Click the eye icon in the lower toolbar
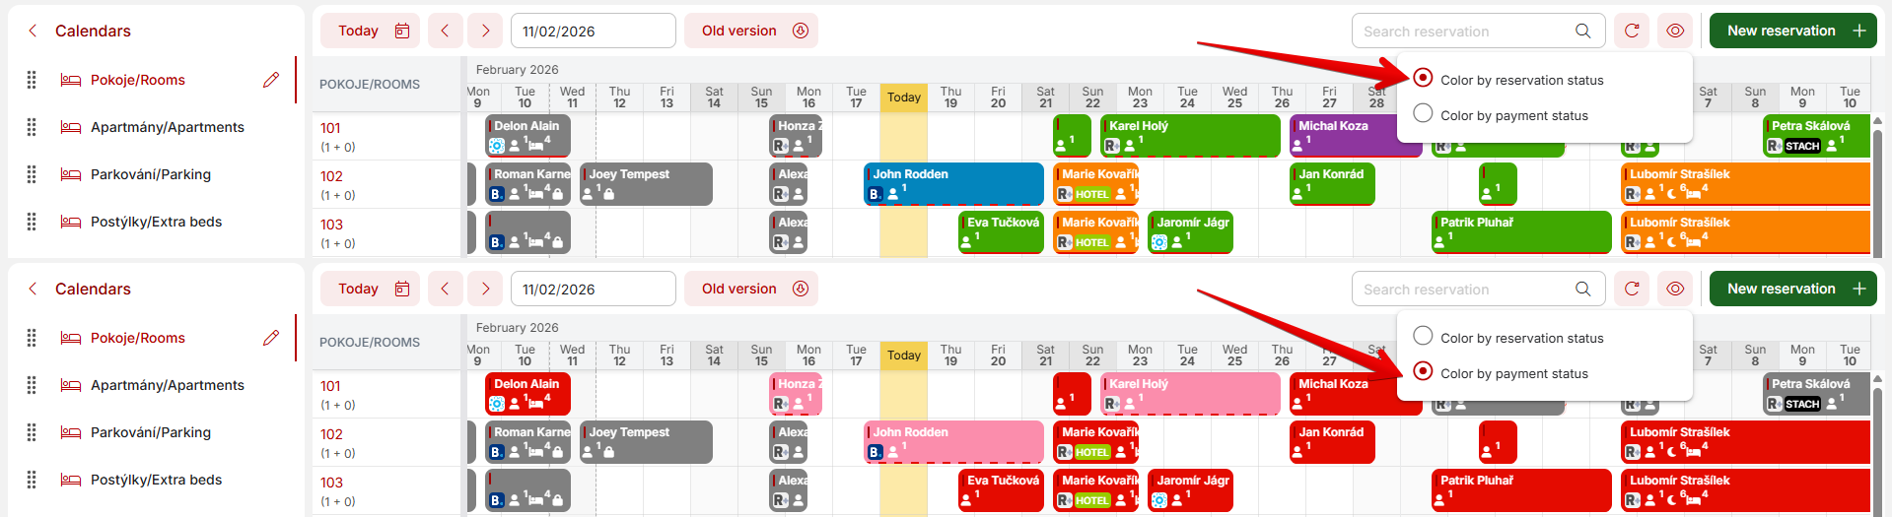This screenshot has width=1892, height=517. (1675, 289)
